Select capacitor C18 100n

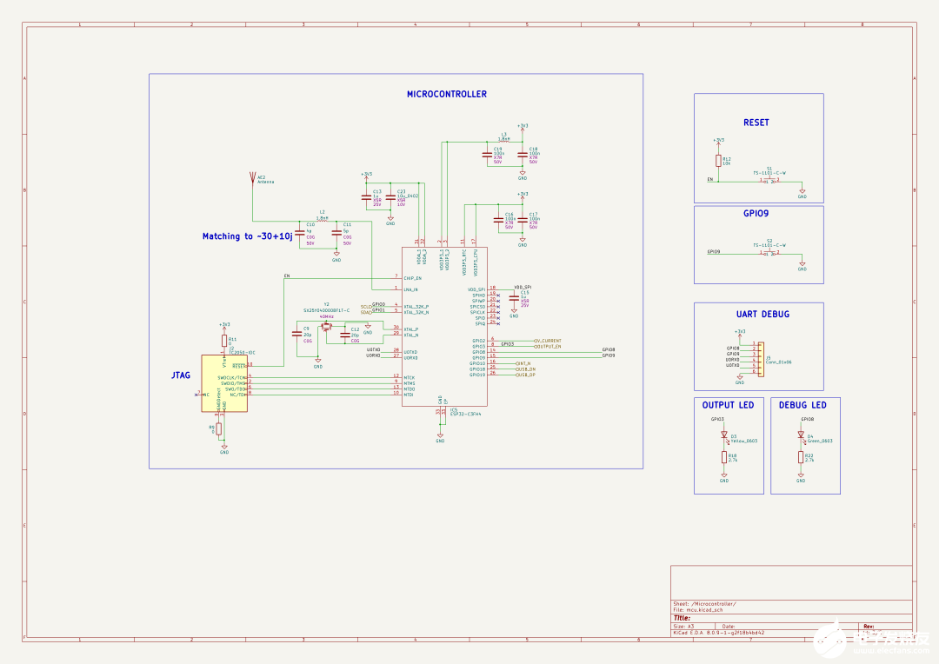point(523,155)
